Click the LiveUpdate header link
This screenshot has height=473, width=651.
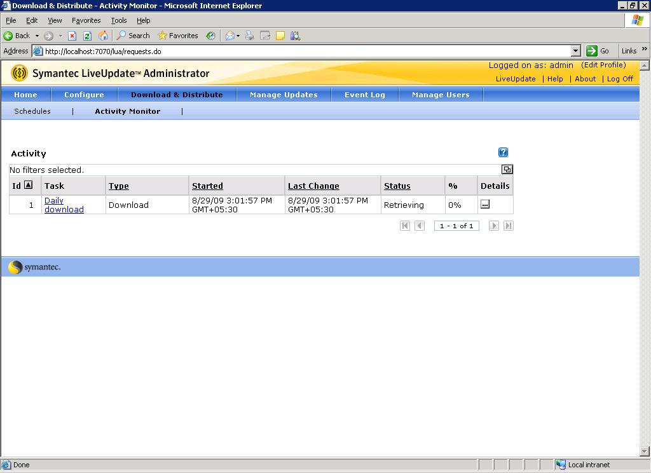(x=515, y=79)
